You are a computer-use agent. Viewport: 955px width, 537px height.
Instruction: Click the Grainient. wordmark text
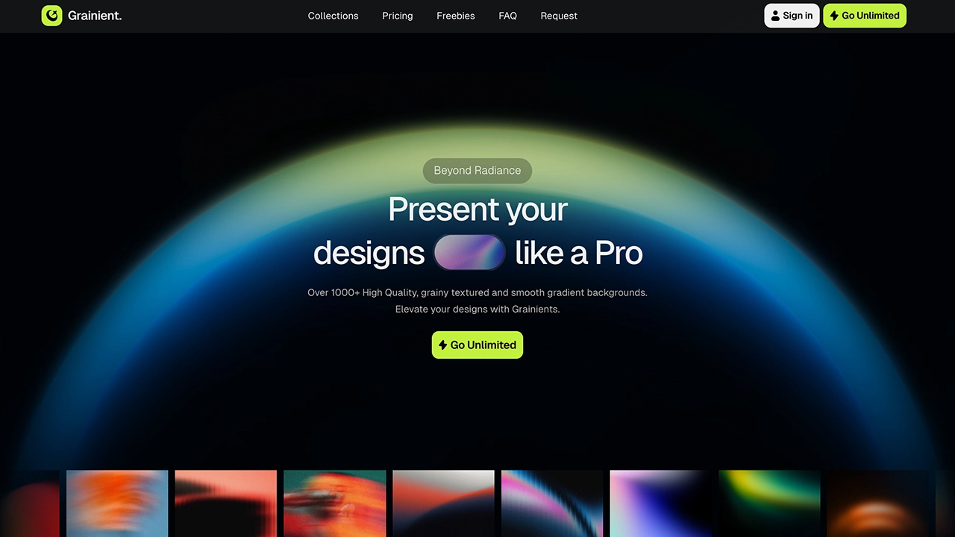click(95, 16)
